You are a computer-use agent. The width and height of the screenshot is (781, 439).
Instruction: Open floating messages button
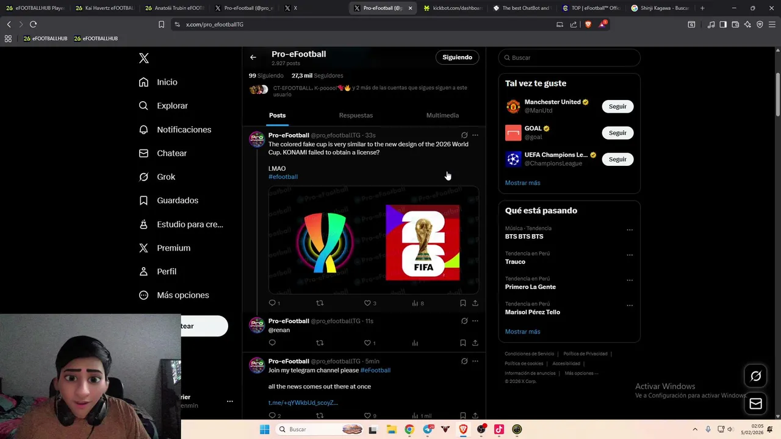(x=755, y=404)
